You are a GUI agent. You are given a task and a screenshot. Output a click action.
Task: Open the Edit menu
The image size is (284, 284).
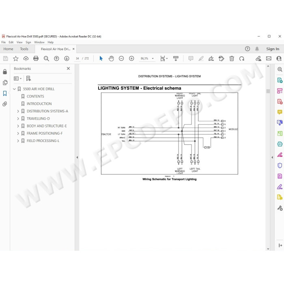[11, 42]
